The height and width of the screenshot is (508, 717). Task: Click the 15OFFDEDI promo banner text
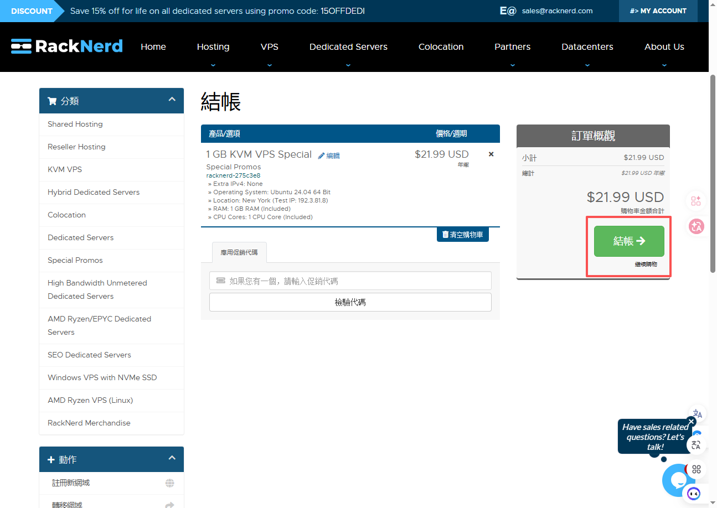coord(218,11)
